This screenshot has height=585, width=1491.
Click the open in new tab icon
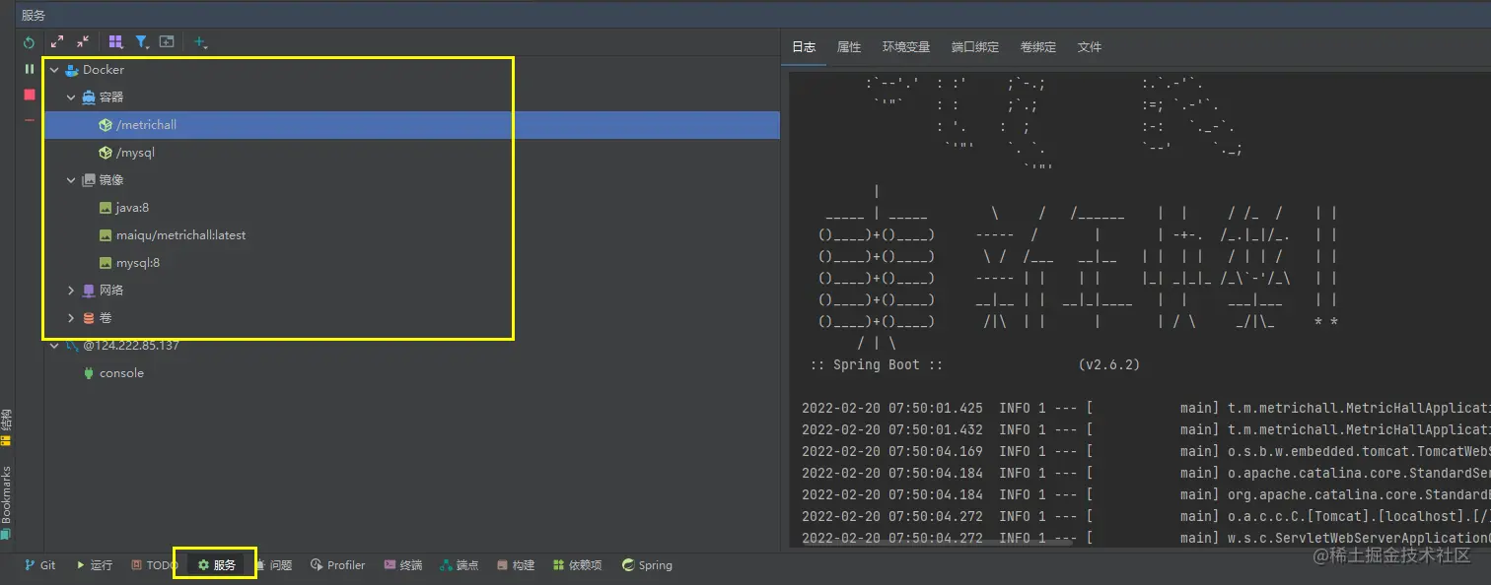click(167, 41)
